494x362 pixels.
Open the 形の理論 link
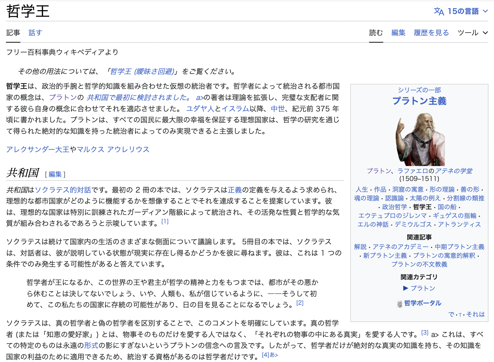442,189
